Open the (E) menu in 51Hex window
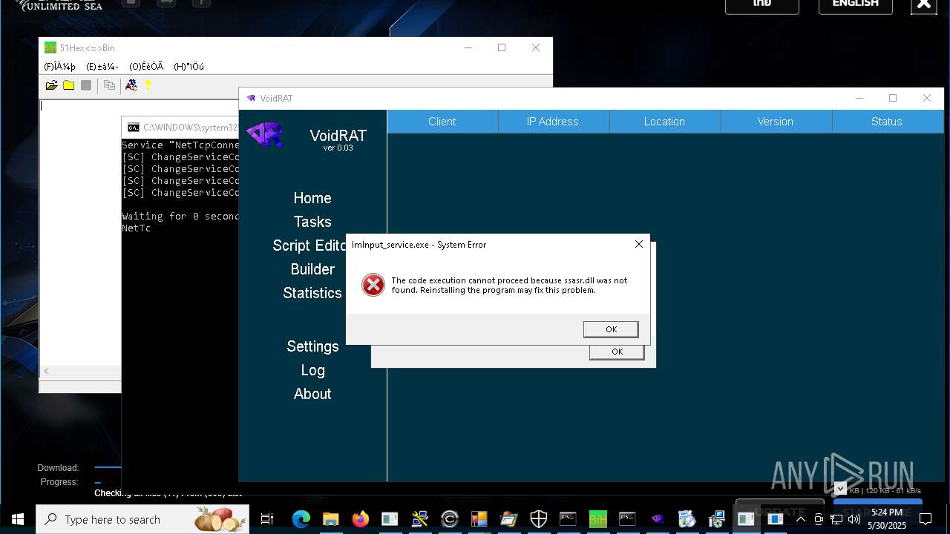The width and height of the screenshot is (950, 534). coord(102,66)
